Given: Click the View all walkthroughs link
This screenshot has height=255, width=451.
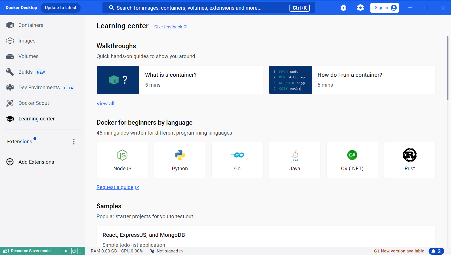Looking at the screenshot, I should (105, 104).
